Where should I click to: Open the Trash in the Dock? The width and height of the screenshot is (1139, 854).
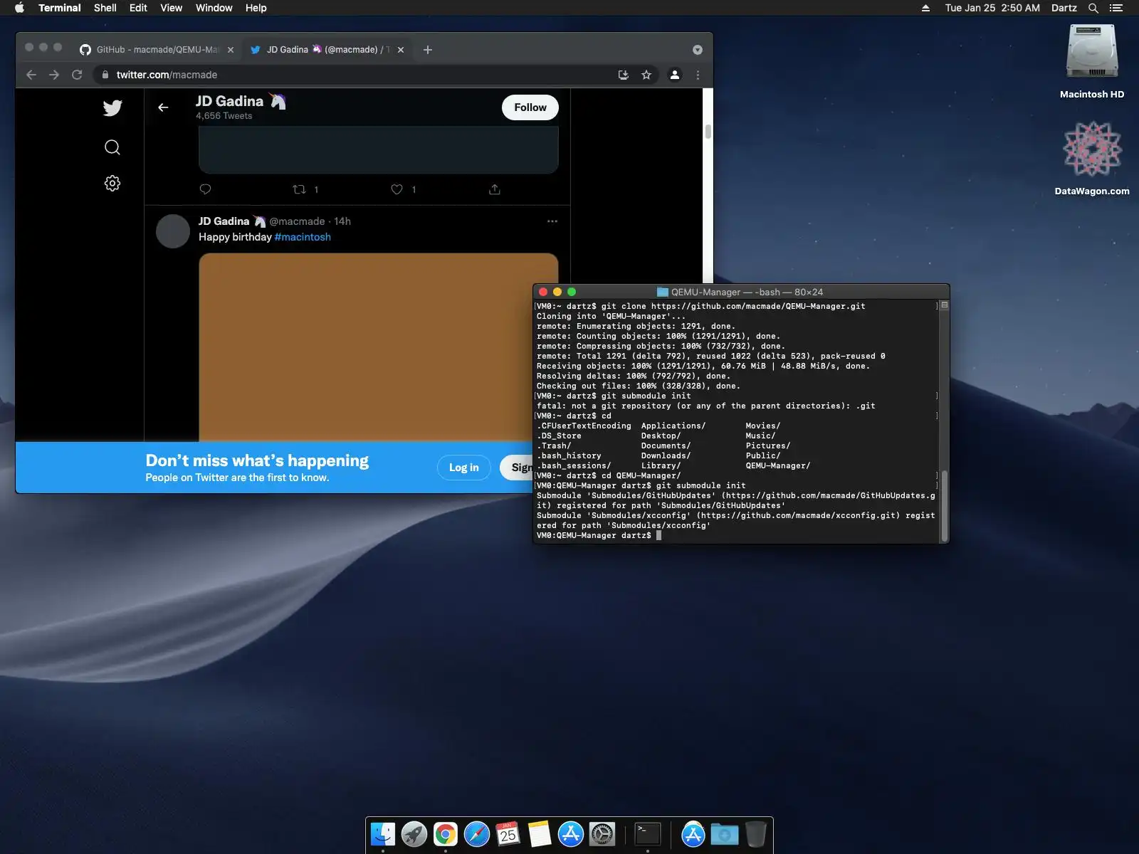756,834
